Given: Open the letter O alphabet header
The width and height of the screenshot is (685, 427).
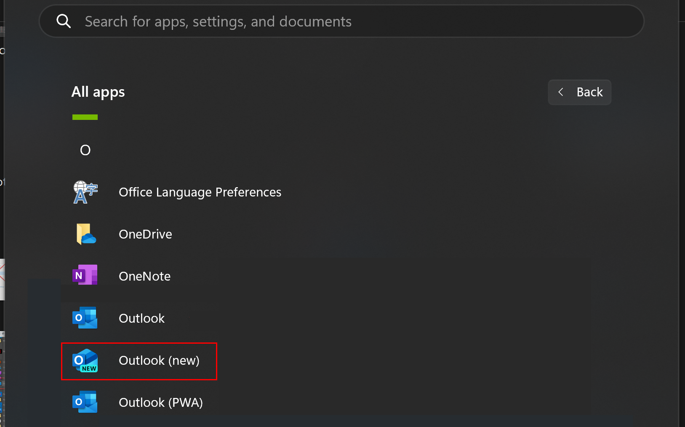Looking at the screenshot, I should click(x=85, y=150).
